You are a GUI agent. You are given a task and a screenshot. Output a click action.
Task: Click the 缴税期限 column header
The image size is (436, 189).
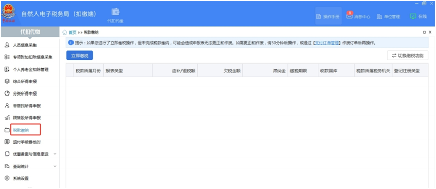(303, 71)
